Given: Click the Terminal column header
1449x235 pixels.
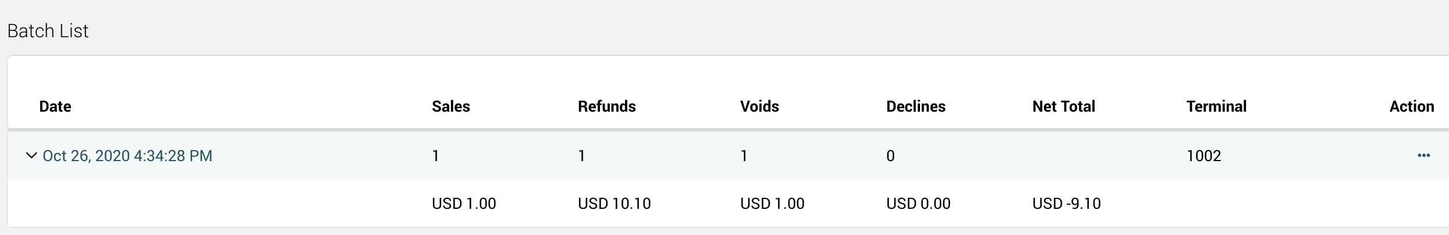Looking at the screenshot, I should 1216,106.
